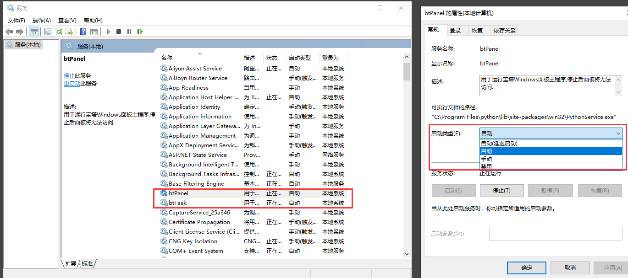The image size is (628, 278).
Task: Click the Stop Service square icon
Action: [119, 32]
